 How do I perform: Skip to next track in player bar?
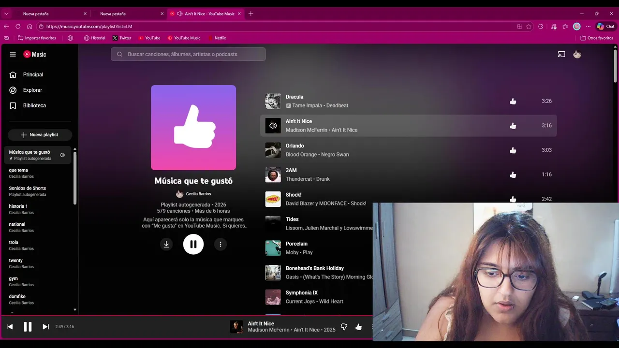click(x=45, y=327)
